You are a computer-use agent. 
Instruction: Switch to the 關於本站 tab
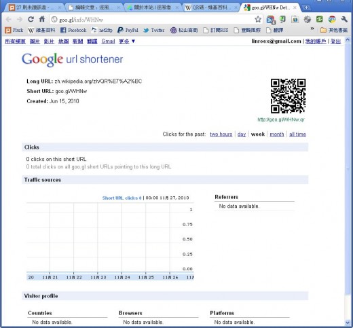pyautogui.click(x=153, y=7)
